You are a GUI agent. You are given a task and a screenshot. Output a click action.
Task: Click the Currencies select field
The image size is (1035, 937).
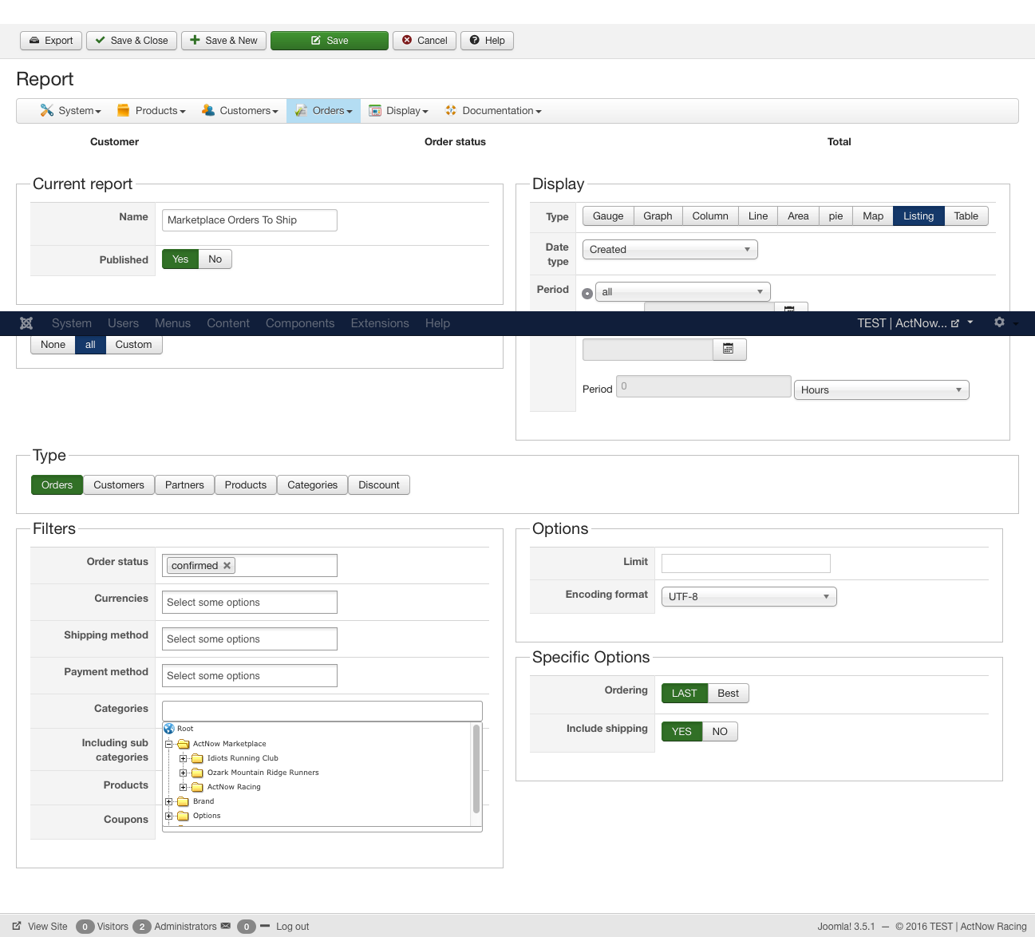[x=250, y=603]
